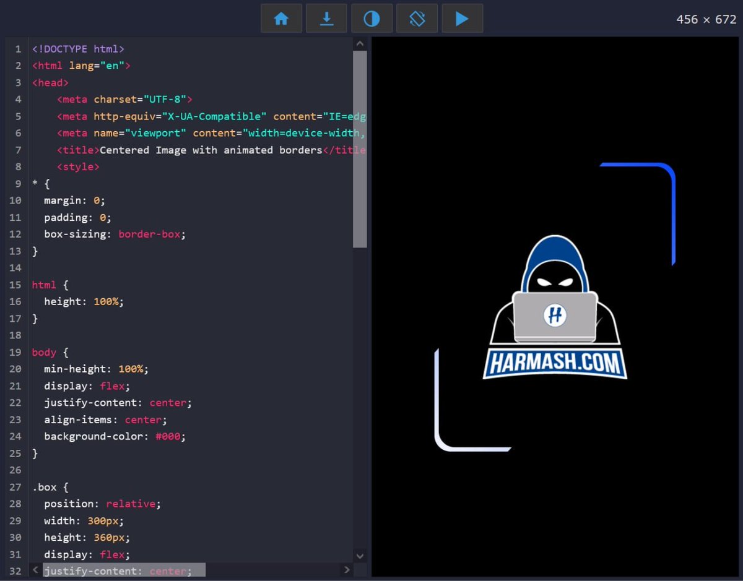Click the 'position: relative;' line

[103, 504]
